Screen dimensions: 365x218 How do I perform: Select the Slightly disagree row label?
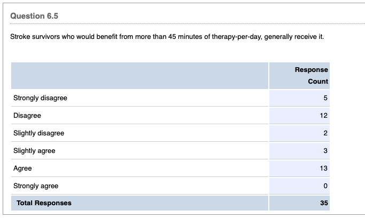[38, 133]
